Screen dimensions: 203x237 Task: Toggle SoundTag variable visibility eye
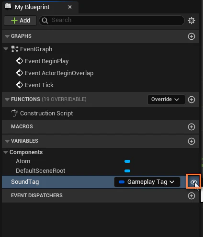193,182
